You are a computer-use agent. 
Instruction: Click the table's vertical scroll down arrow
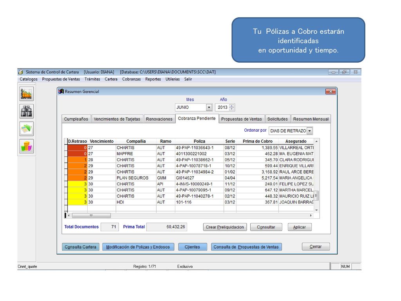[x=316, y=210]
